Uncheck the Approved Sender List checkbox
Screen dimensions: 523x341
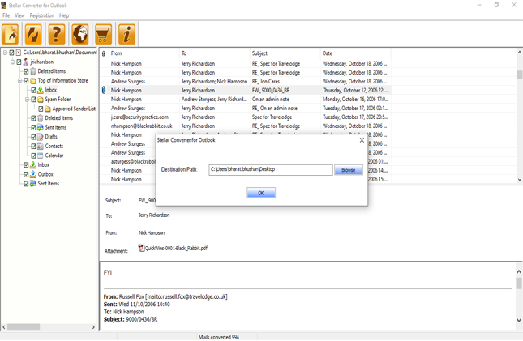pos(41,109)
